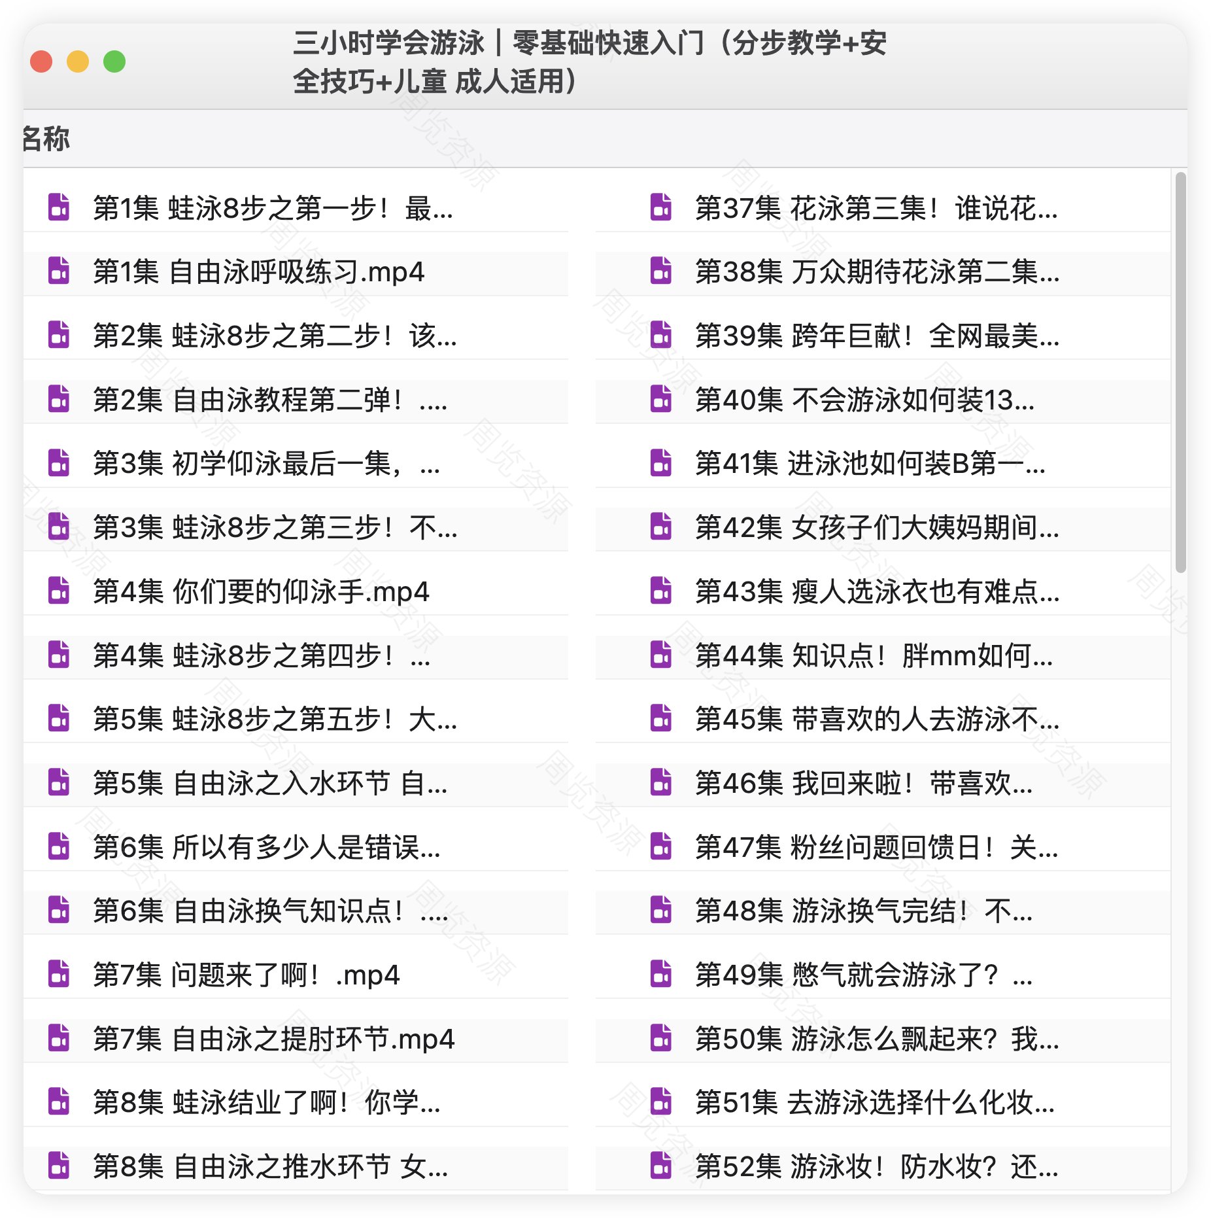
Task: Click the file icon beside 第1集 自由泳呼吸练习.mp4
Action: pyautogui.click(x=59, y=271)
